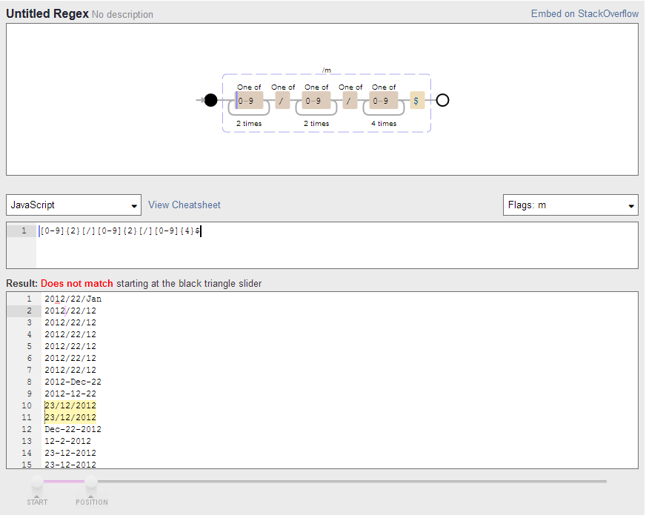Image resolution: width=646 pixels, height=521 pixels.
Task: Click the second slash diagram box
Action: (350, 101)
